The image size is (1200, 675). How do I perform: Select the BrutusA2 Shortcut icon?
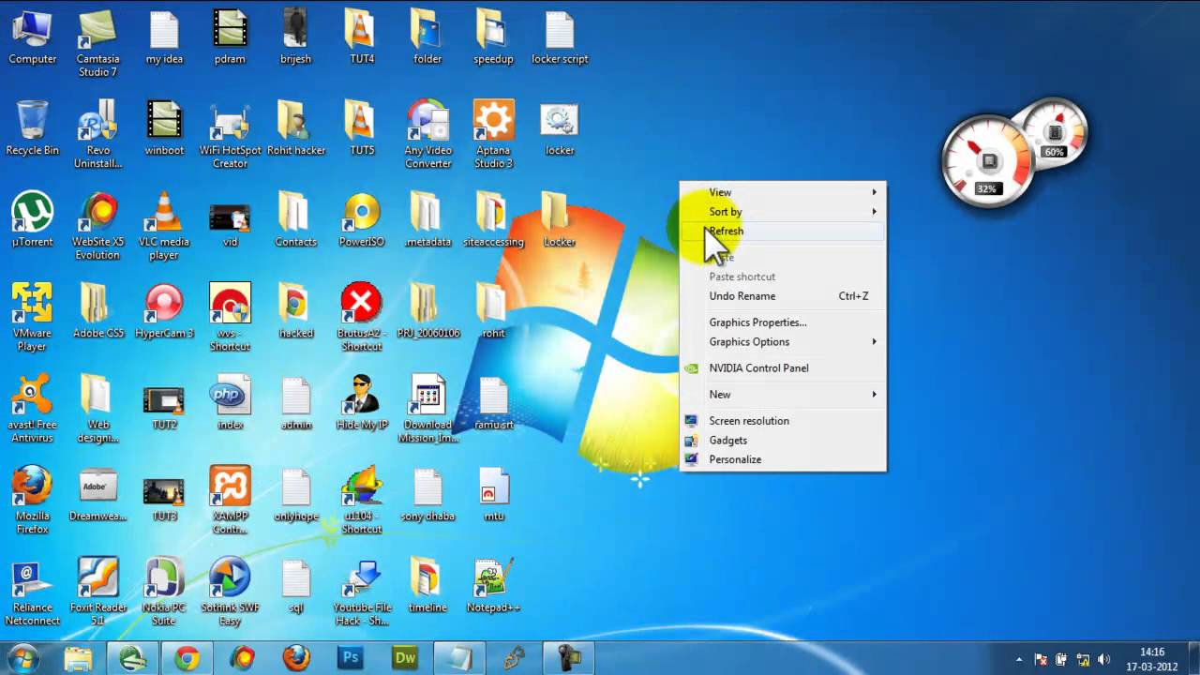pos(361,318)
